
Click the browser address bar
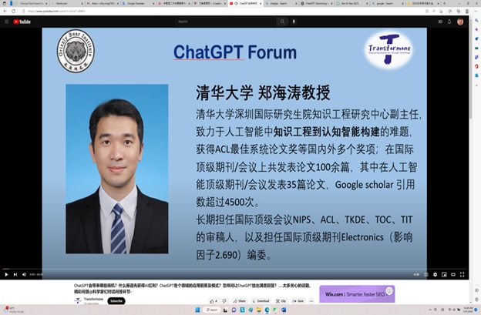[224, 11]
